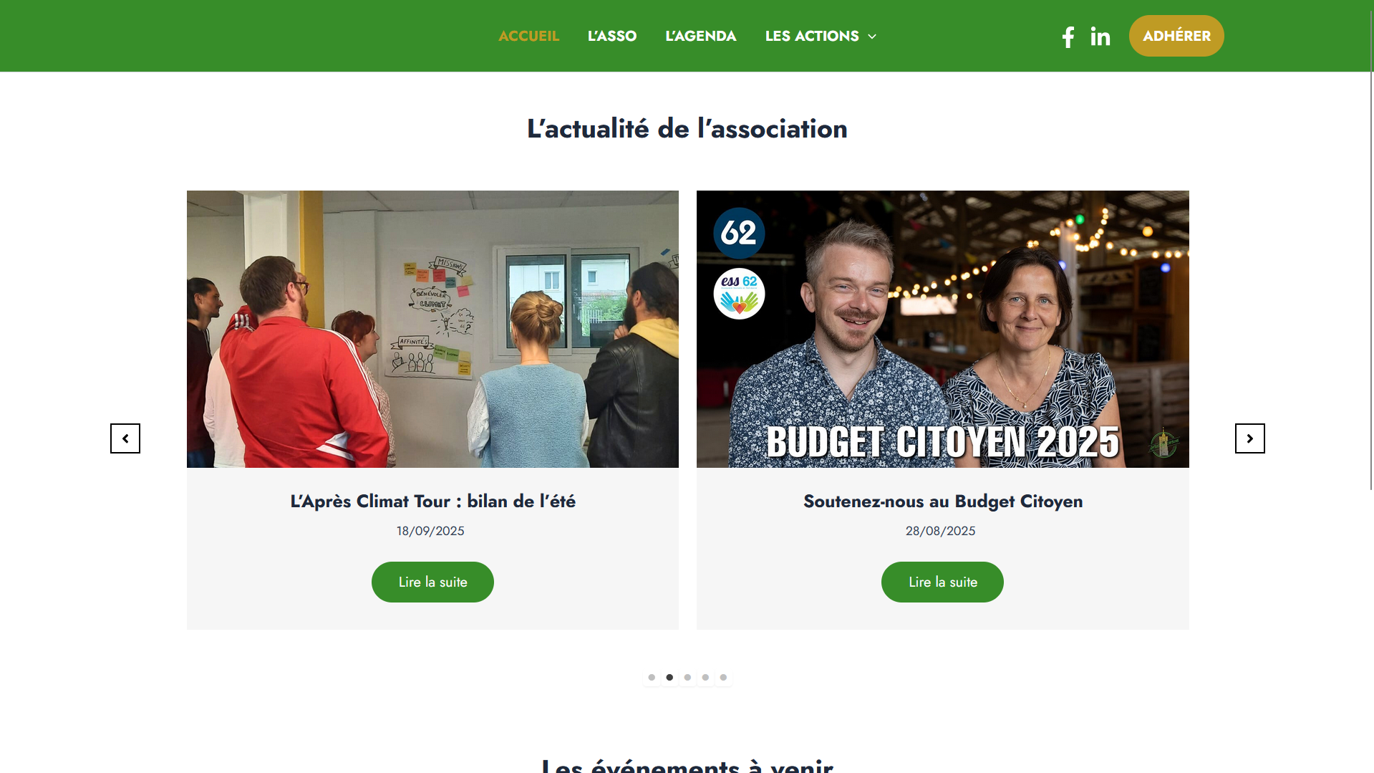
Task: Select the active second pagination dot
Action: [669, 677]
